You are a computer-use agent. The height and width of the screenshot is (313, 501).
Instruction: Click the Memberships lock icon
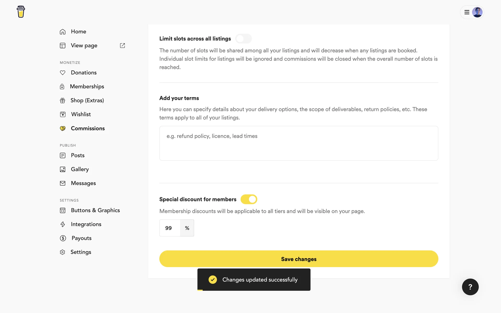click(62, 87)
